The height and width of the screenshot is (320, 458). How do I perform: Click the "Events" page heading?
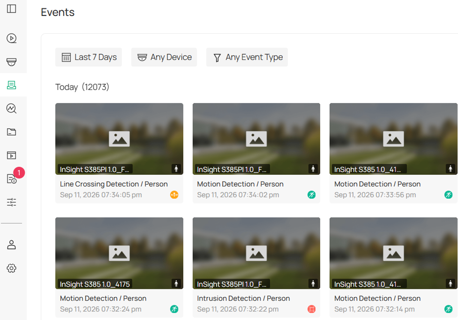pyautogui.click(x=58, y=12)
